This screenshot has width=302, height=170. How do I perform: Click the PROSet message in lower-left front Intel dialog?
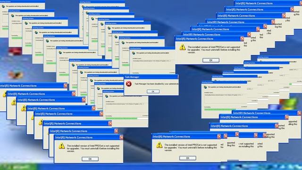click(93, 148)
